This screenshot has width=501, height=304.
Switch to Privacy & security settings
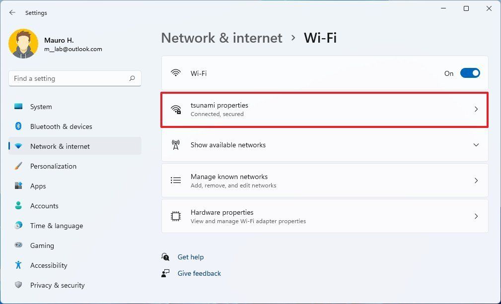58,285
